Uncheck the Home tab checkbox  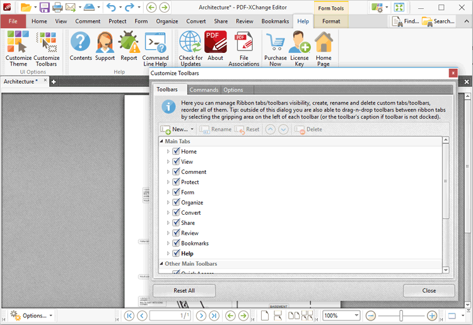(176, 151)
